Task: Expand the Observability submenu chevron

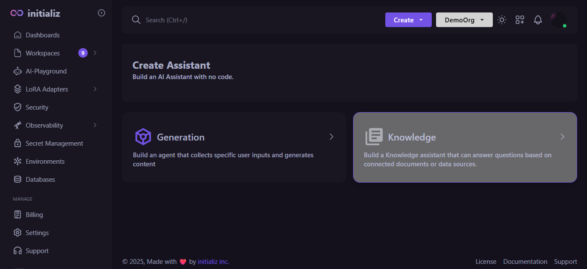Action: (95, 125)
